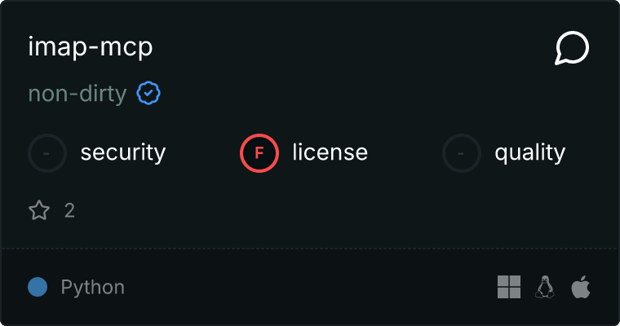The width and height of the screenshot is (620, 326).
Task: Select the security label text
Action: [123, 152]
